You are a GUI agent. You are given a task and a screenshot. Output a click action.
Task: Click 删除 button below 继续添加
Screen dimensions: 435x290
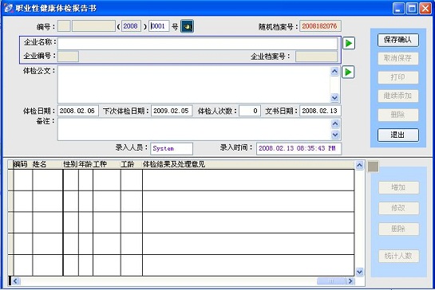(x=397, y=115)
